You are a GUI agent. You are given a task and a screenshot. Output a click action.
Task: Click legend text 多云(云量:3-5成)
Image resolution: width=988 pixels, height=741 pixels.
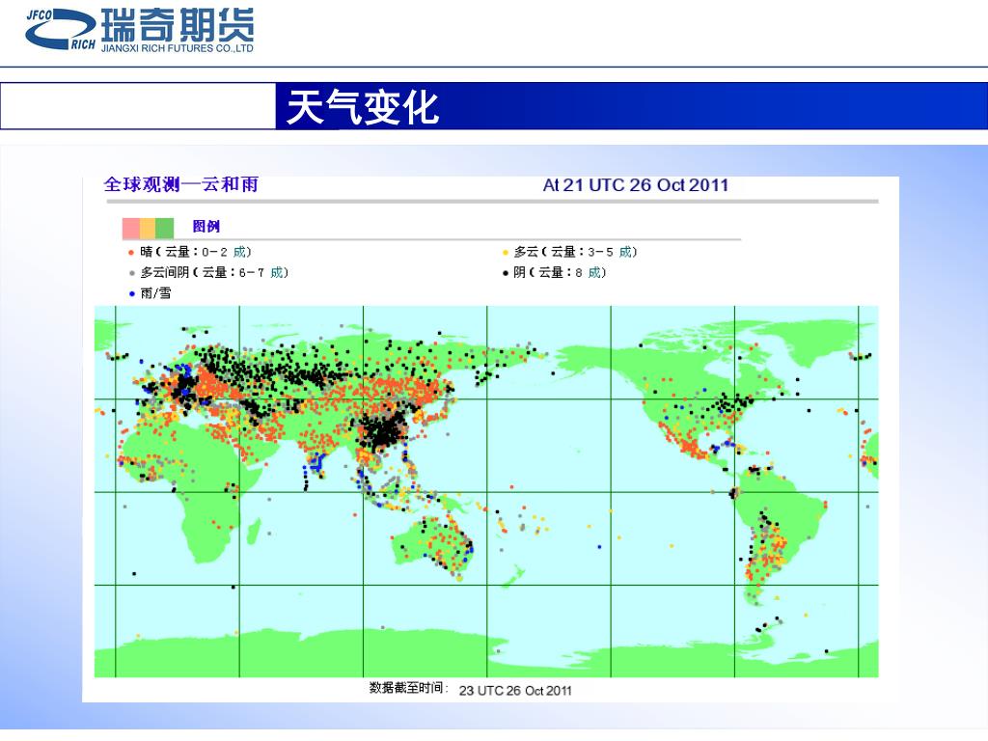coord(576,252)
